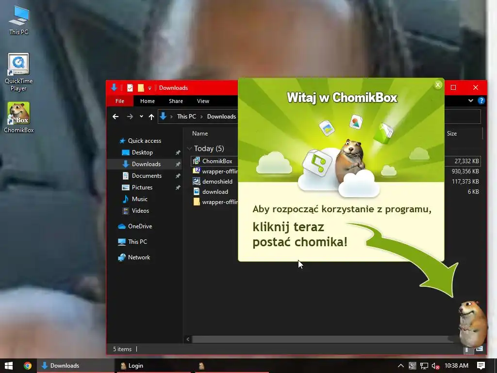Show hidden system tray icons
The image size is (497, 373).
[x=400, y=366]
